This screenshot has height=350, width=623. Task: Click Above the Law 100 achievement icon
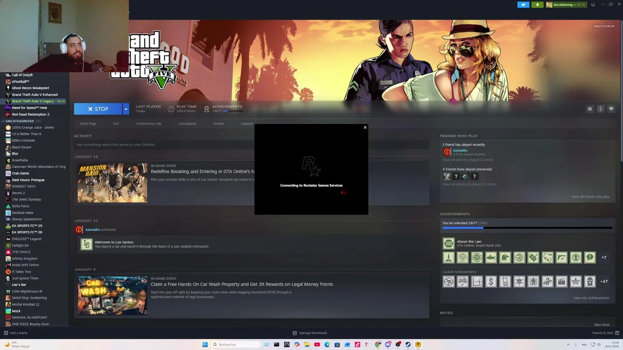(x=448, y=243)
